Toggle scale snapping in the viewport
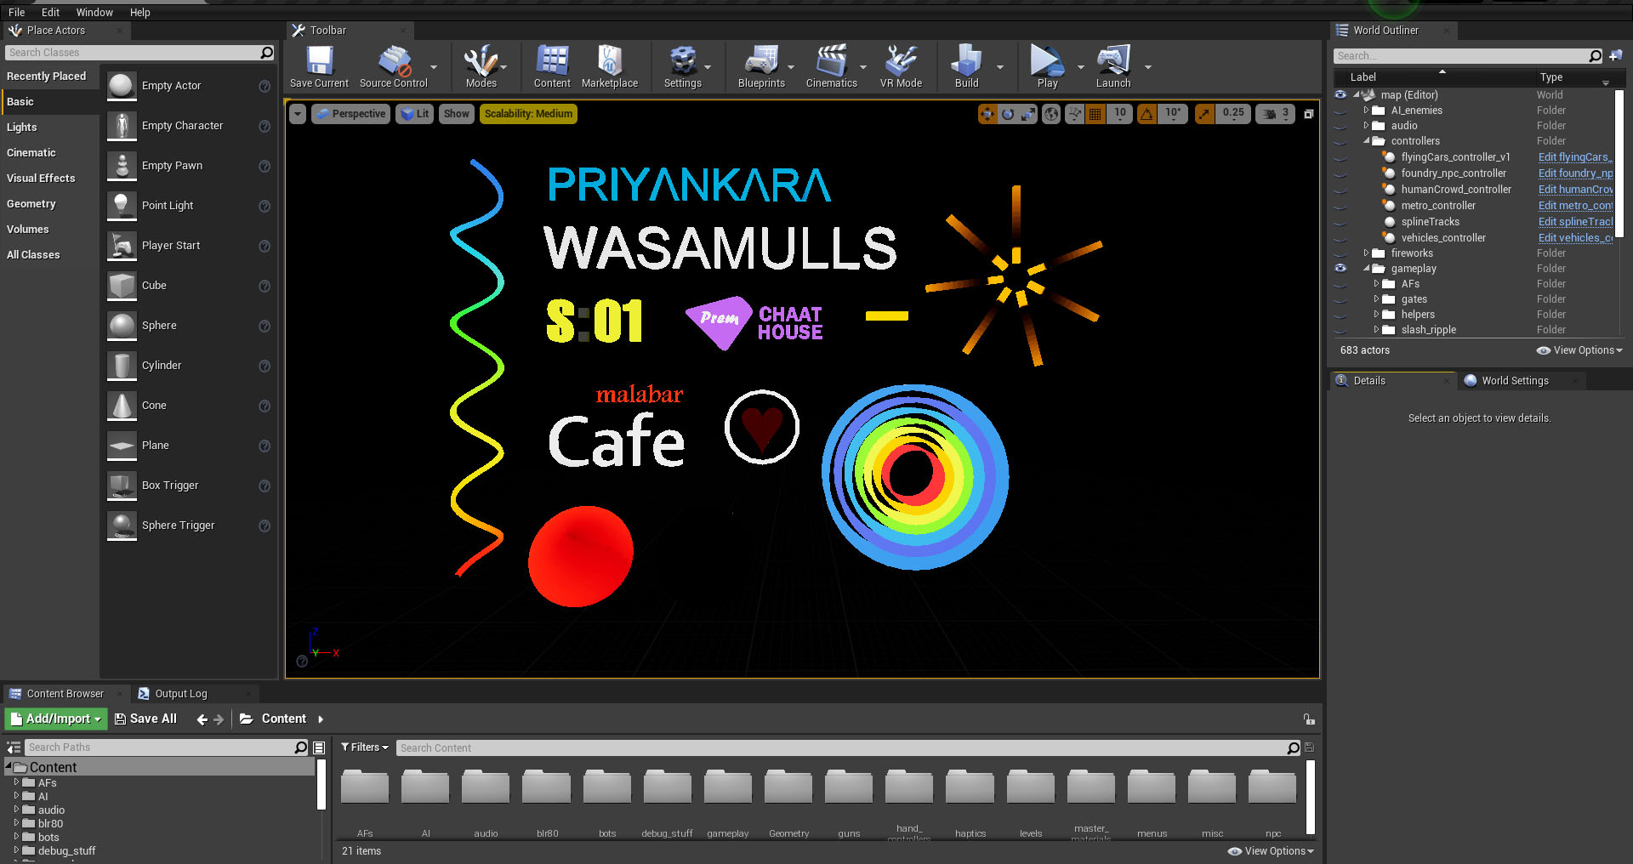The height and width of the screenshot is (864, 1633). coord(1204,114)
